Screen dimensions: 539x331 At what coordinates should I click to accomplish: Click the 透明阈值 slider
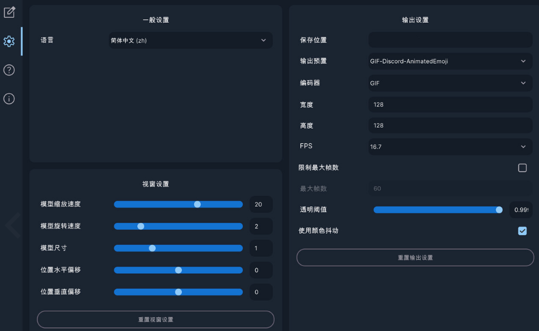pos(438,210)
